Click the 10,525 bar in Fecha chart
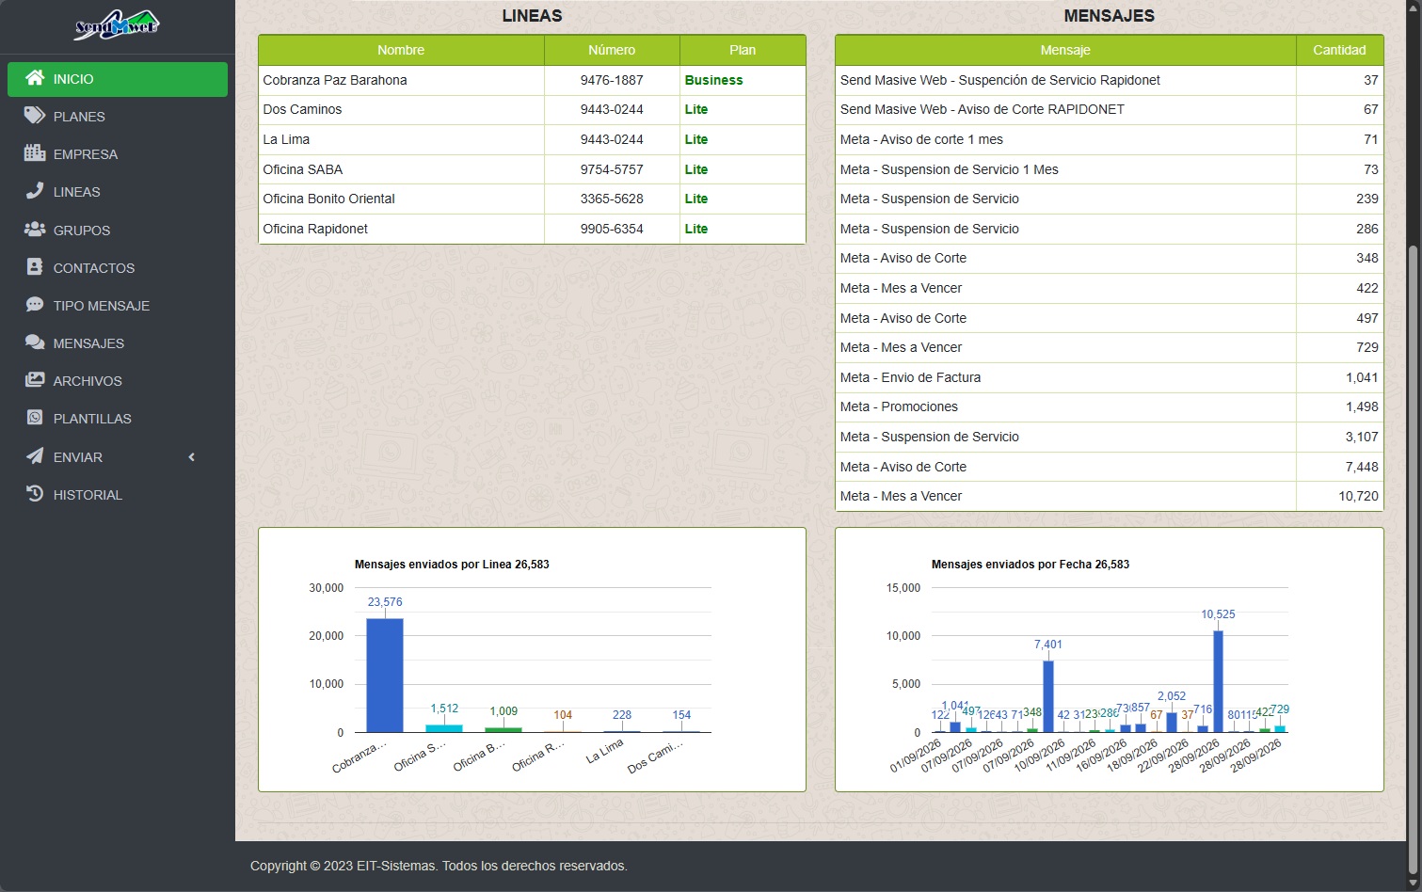This screenshot has height=892, width=1422. [x=1218, y=681]
